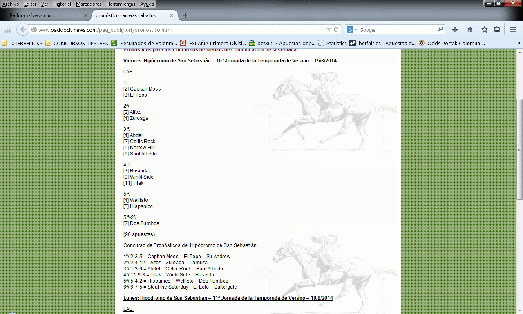Open the Historial menu
Image resolution: width=523 pixels, height=314 pixels.
(x=62, y=4)
